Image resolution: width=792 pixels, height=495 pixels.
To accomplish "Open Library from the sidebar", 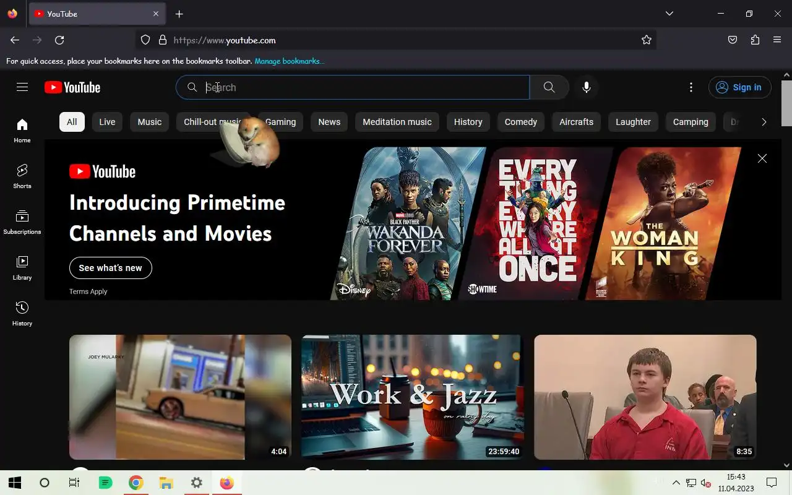I will (22, 268).
